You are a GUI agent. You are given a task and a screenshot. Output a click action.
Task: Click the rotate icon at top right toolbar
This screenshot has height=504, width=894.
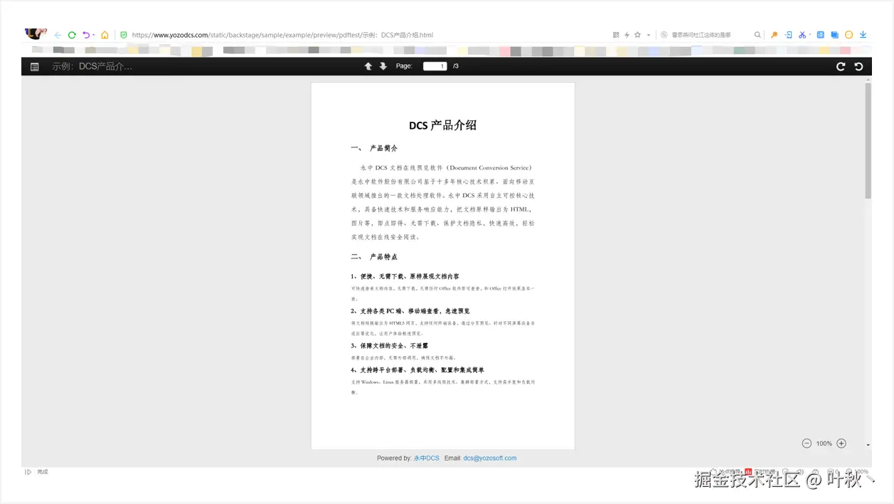click(x=858, y=66)
